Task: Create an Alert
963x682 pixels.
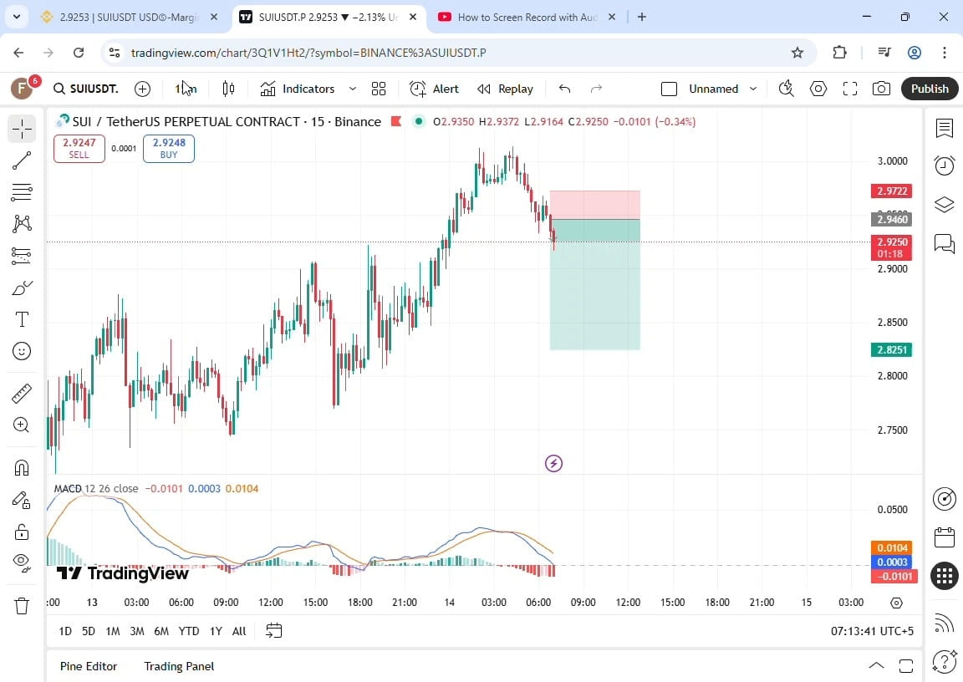Action: click(434, 89)
